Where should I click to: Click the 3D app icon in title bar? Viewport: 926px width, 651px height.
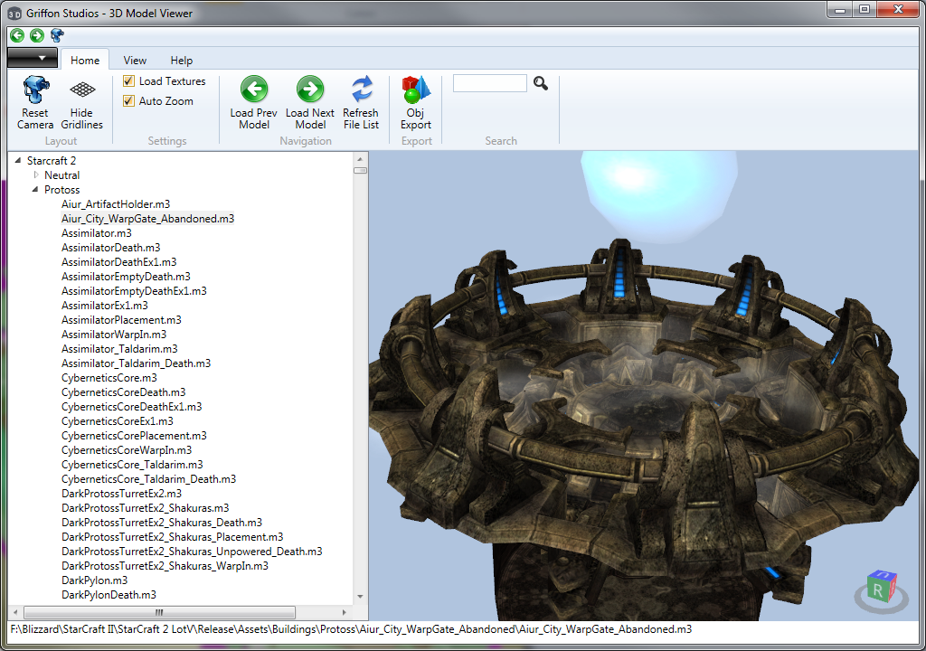14,13
